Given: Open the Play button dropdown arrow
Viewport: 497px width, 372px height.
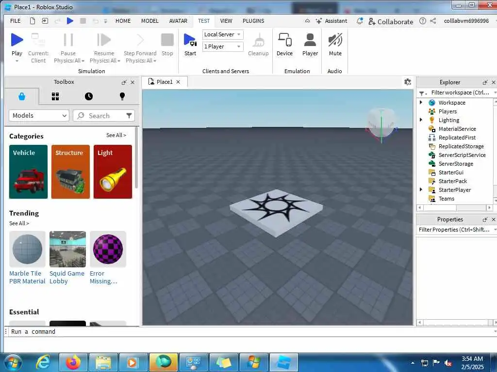Looking at the screenshot, I should [x=17, y=61].
